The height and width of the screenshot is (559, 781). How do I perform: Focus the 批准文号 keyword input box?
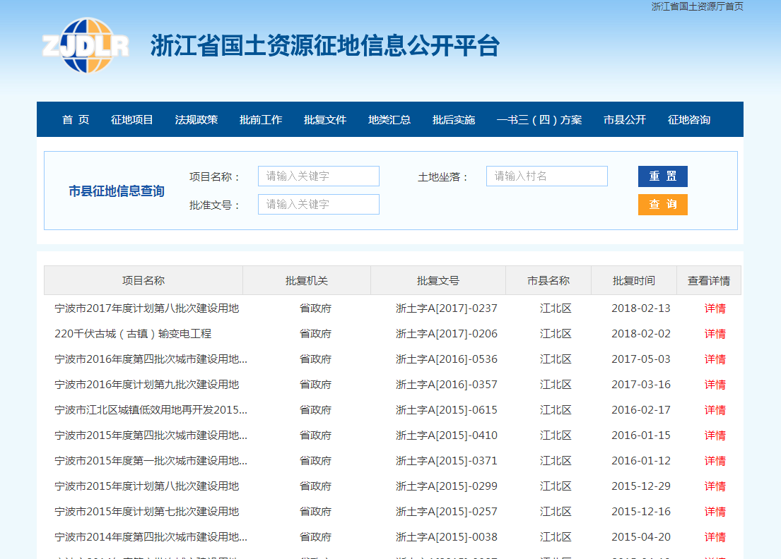point(318,205)
